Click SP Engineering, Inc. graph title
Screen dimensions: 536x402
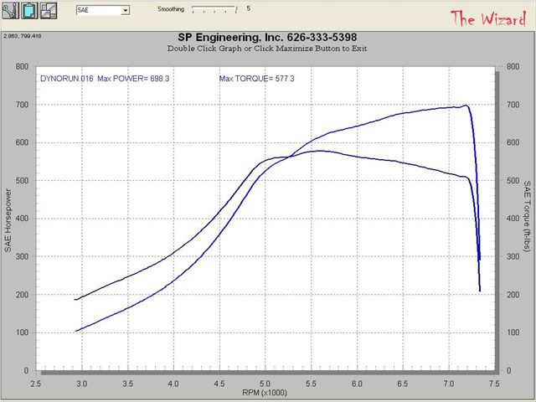click(x=267, y=38)
